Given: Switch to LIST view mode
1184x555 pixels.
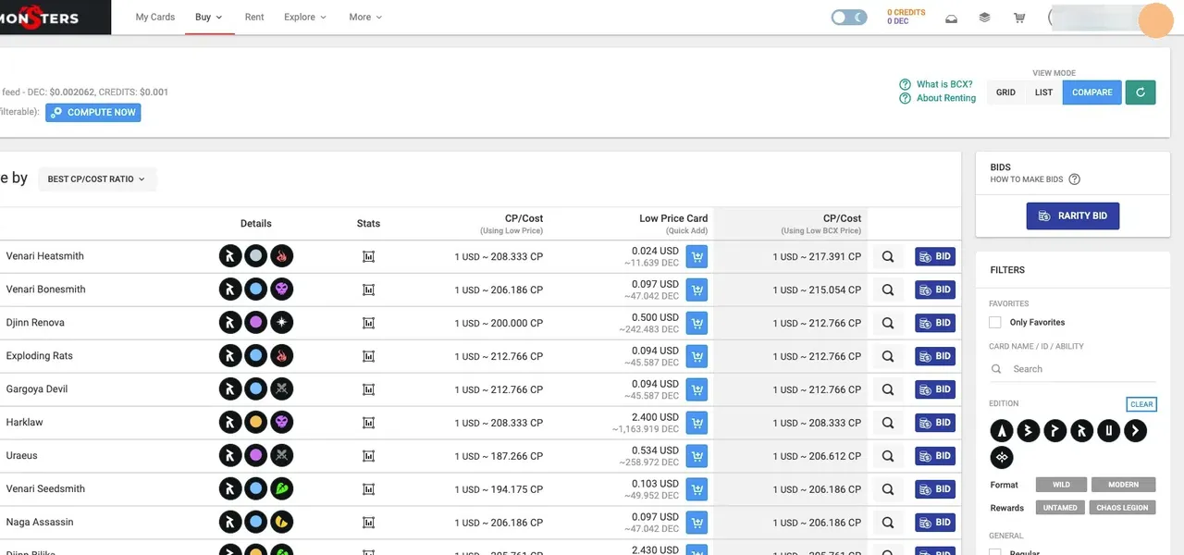Looking at the screenshot, I should pos(1043,92).
